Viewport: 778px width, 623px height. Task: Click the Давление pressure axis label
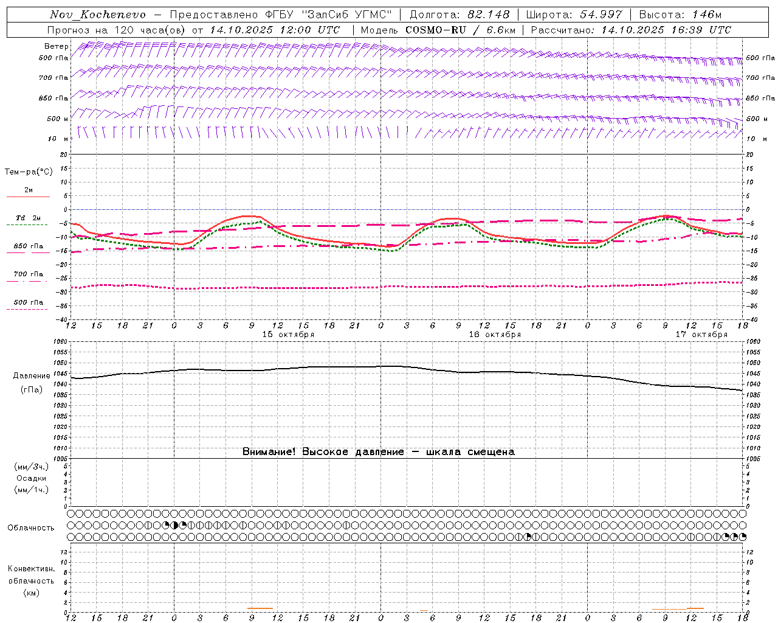tap(32, 376)
